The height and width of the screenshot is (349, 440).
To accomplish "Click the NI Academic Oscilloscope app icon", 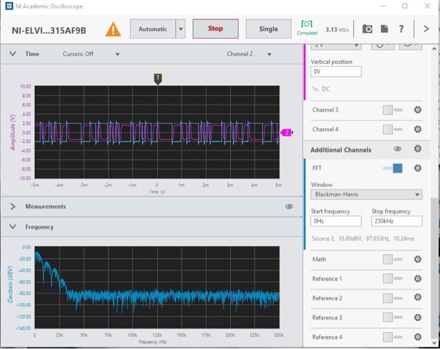I will click(x=9, y=6).
